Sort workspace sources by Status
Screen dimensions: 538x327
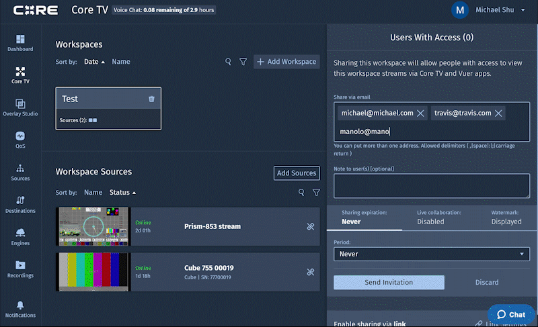click(122, 193)
